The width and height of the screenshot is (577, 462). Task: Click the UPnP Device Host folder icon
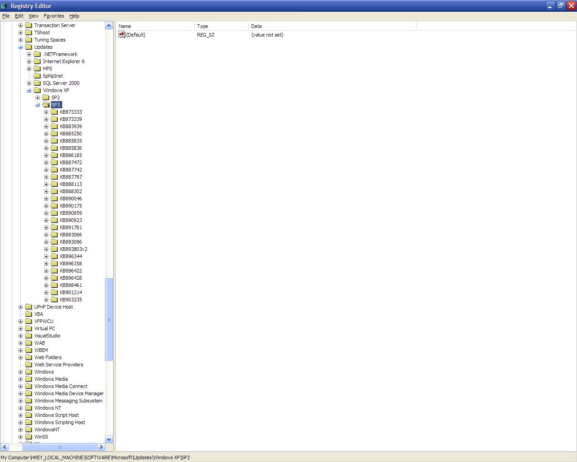29,307
